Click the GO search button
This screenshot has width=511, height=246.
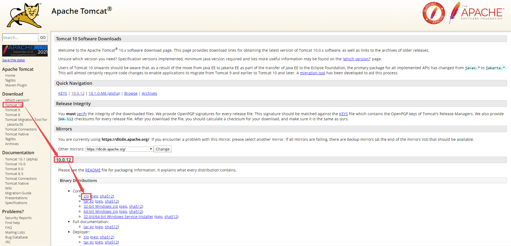(43, 37)
